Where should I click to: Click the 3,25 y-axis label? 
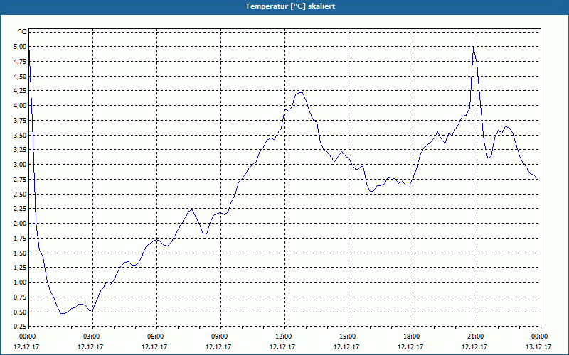(20, 150)
